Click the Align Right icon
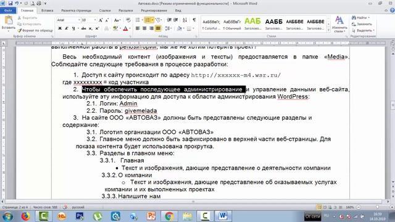This screenshot has width=395, height=222. [151, 28]
